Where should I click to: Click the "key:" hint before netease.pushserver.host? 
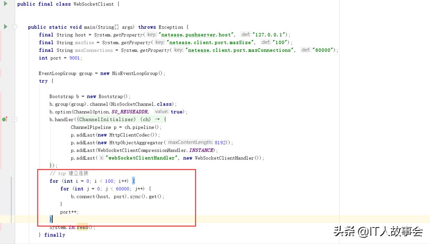(152, 35)
